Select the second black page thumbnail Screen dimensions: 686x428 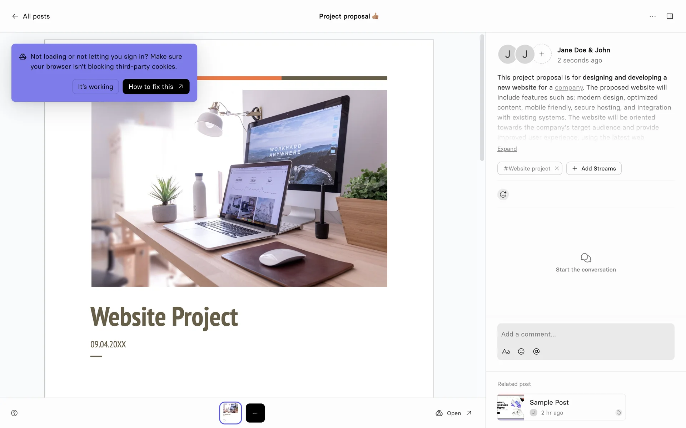coord(255,413)
